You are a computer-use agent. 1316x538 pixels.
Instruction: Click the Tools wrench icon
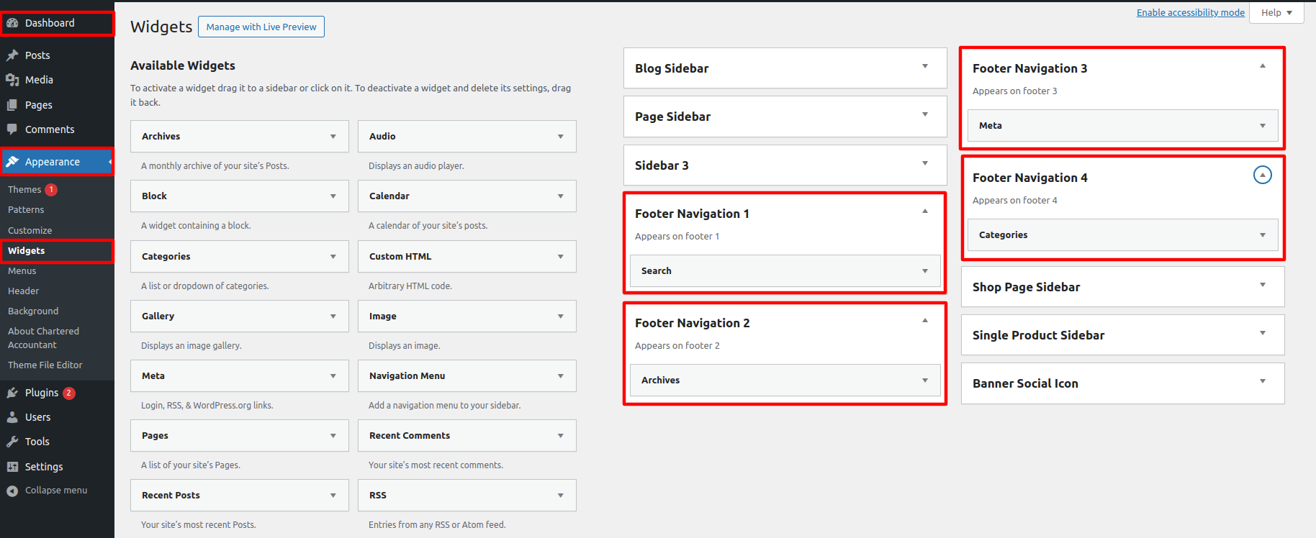(12, 442)
